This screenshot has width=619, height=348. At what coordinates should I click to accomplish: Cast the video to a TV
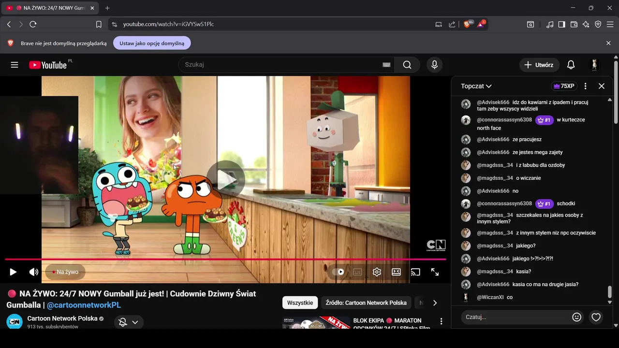coord(415,272)
